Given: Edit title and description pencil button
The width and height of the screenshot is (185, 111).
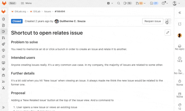Looking at the screenshot, I should 168,33.
